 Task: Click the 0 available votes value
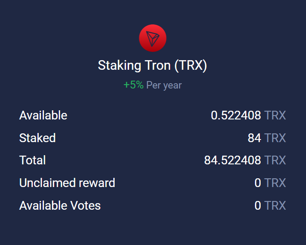point(258,205)
